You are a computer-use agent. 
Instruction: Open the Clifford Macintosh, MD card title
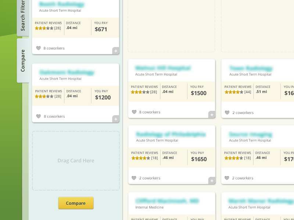point(167,201)
